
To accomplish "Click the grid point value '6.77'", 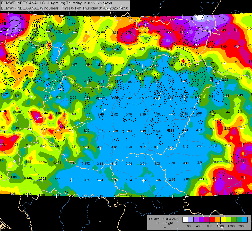I will (19, 79).
